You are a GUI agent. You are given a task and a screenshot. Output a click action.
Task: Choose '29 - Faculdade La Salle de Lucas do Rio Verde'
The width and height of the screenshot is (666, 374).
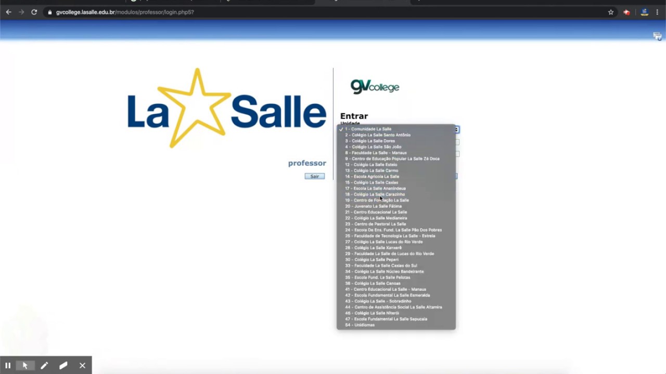coord(396,254)
